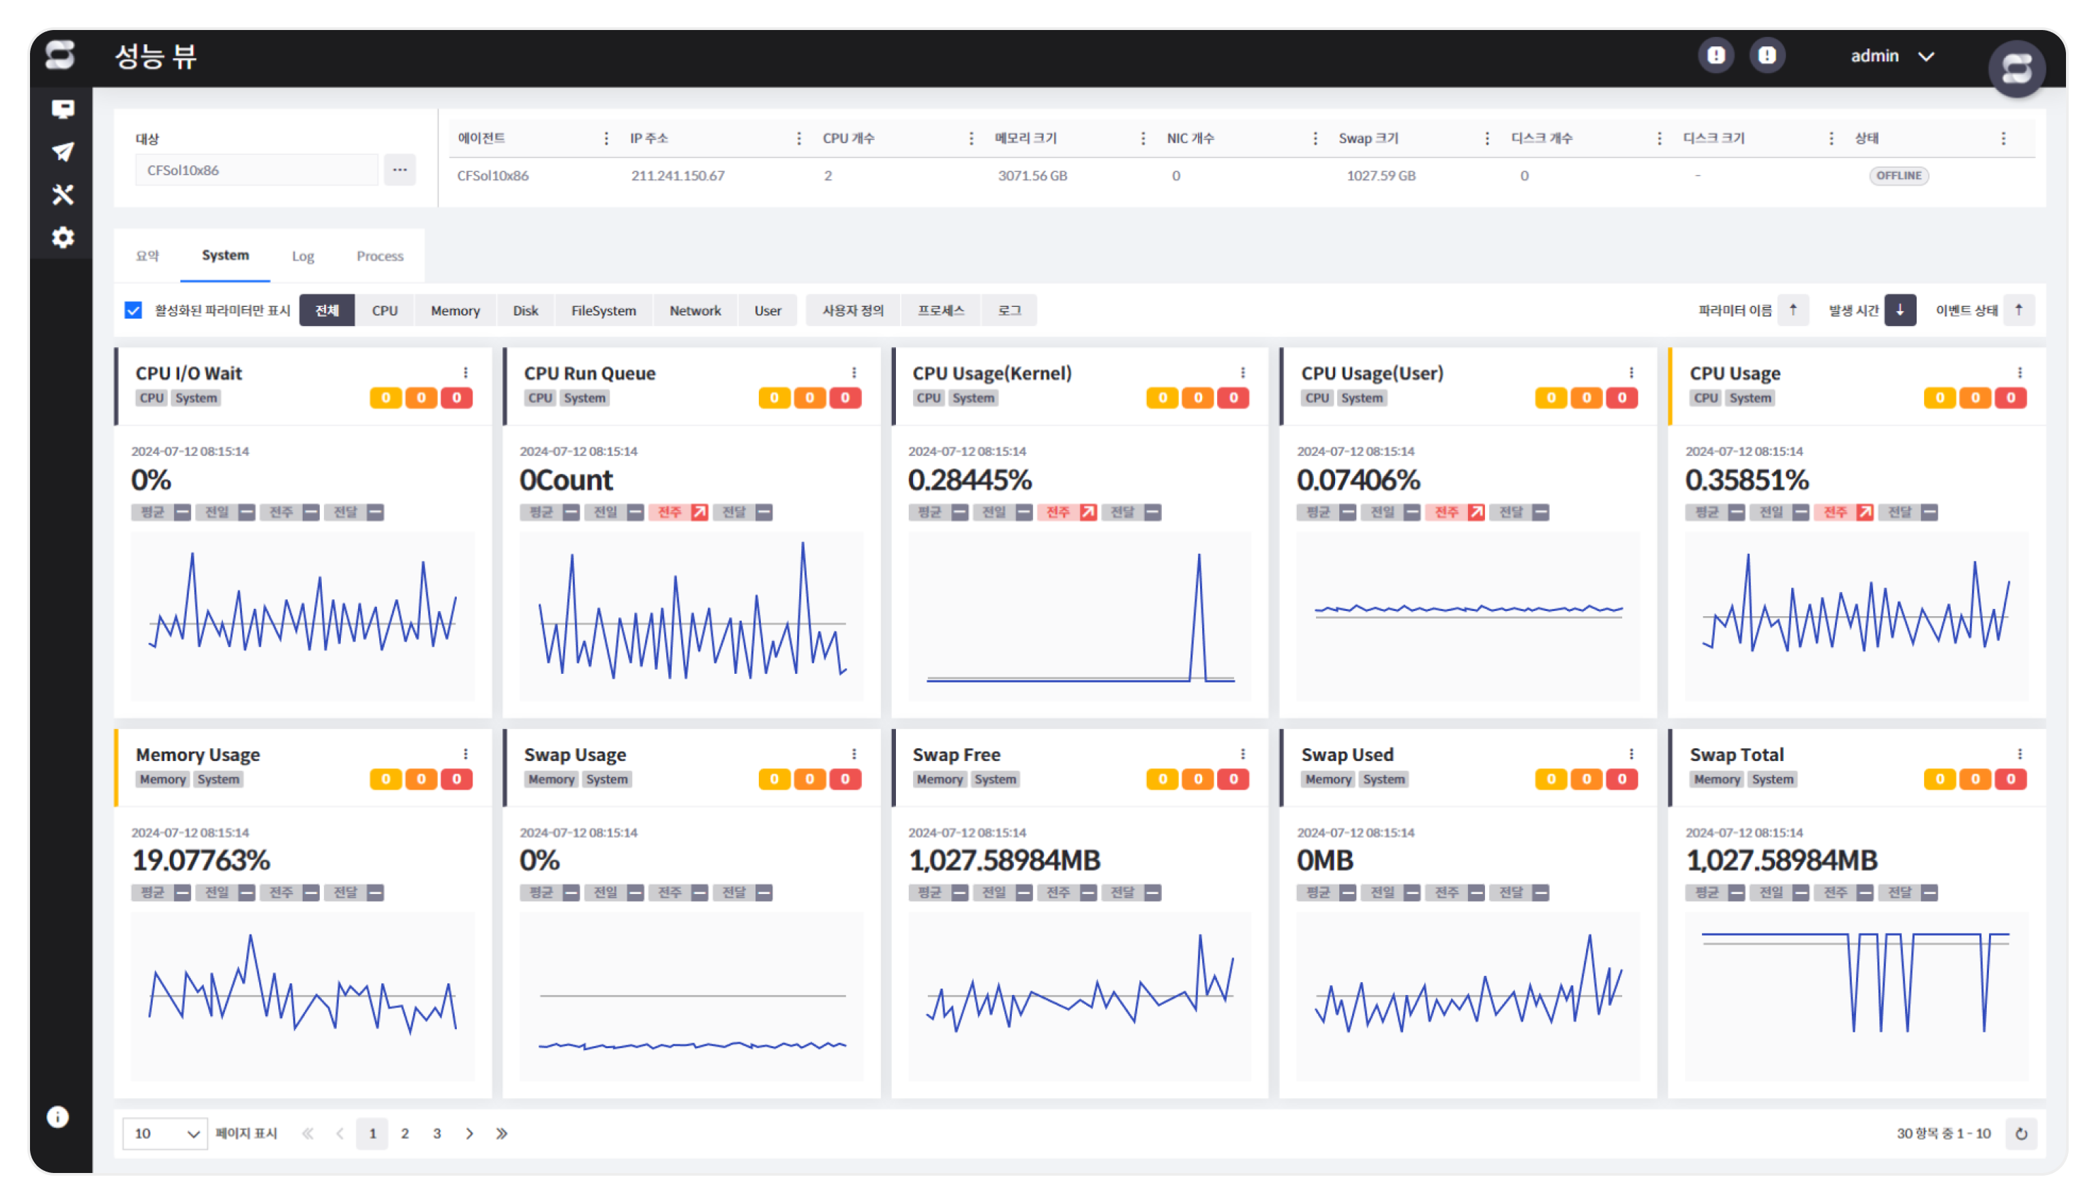
Task: Go to page 2
Action: click(x=404, y=1133)
